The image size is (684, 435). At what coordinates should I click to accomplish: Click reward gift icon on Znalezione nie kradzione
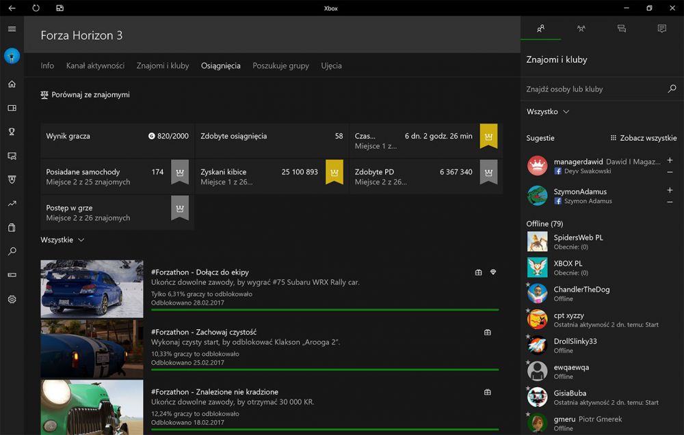pyautogui.click(x=488, y=393)
